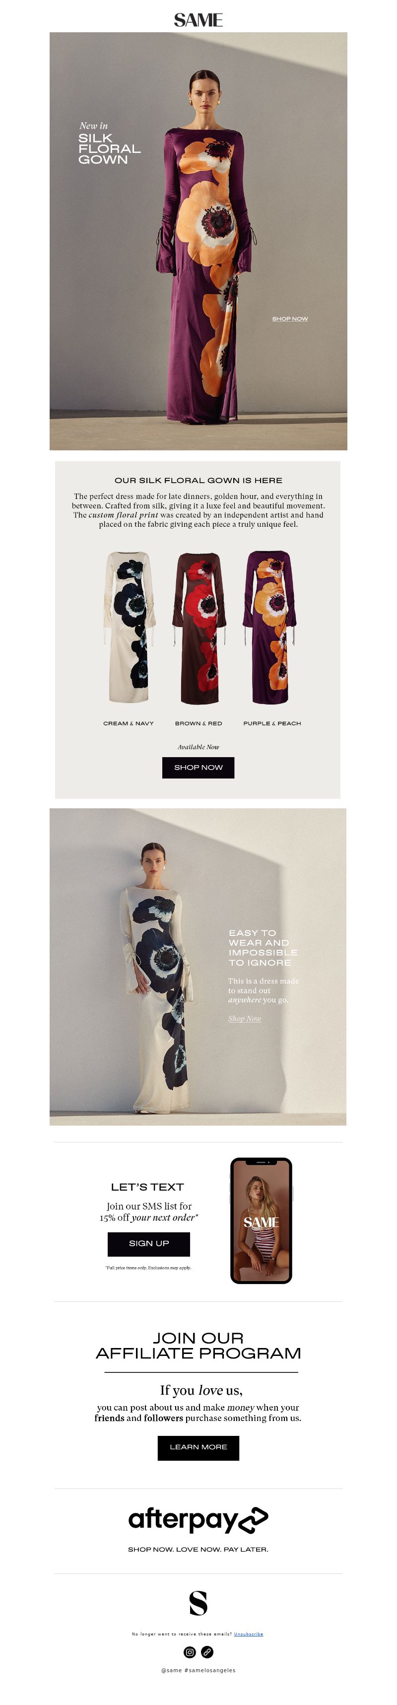Click the S monogram logo in footer

pyautogui.click(x=198, y=1603)
